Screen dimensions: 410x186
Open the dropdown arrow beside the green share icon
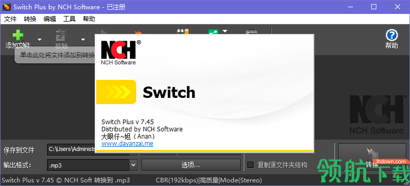tap(225, 31)
